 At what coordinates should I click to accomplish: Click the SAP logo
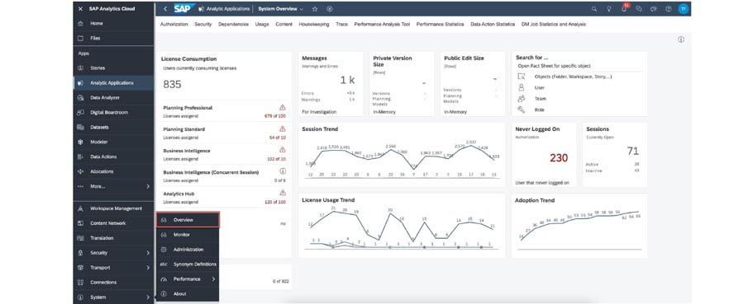click(x=183, y=8)
